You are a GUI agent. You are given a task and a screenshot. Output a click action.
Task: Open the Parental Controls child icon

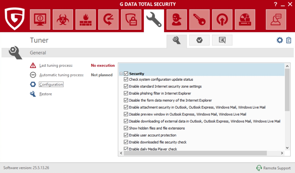click(x=177, y=20)
